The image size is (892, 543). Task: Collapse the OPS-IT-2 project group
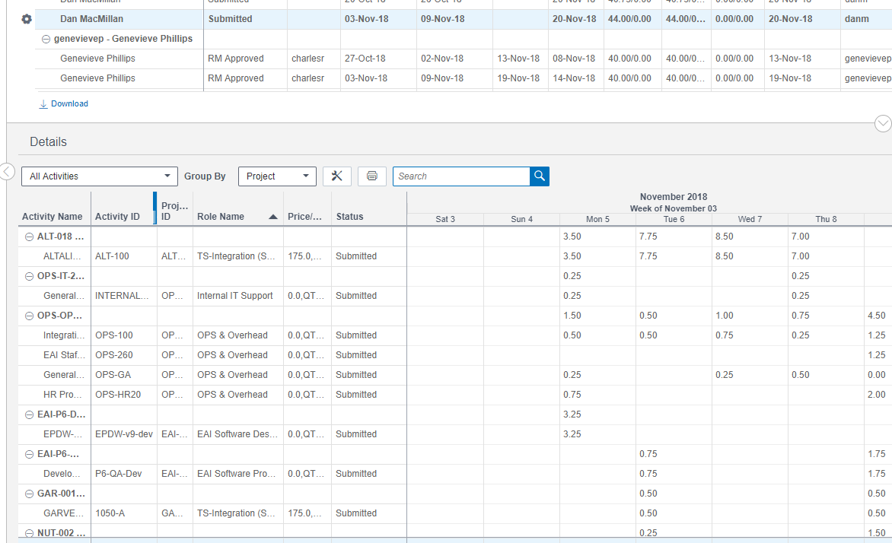30,276
